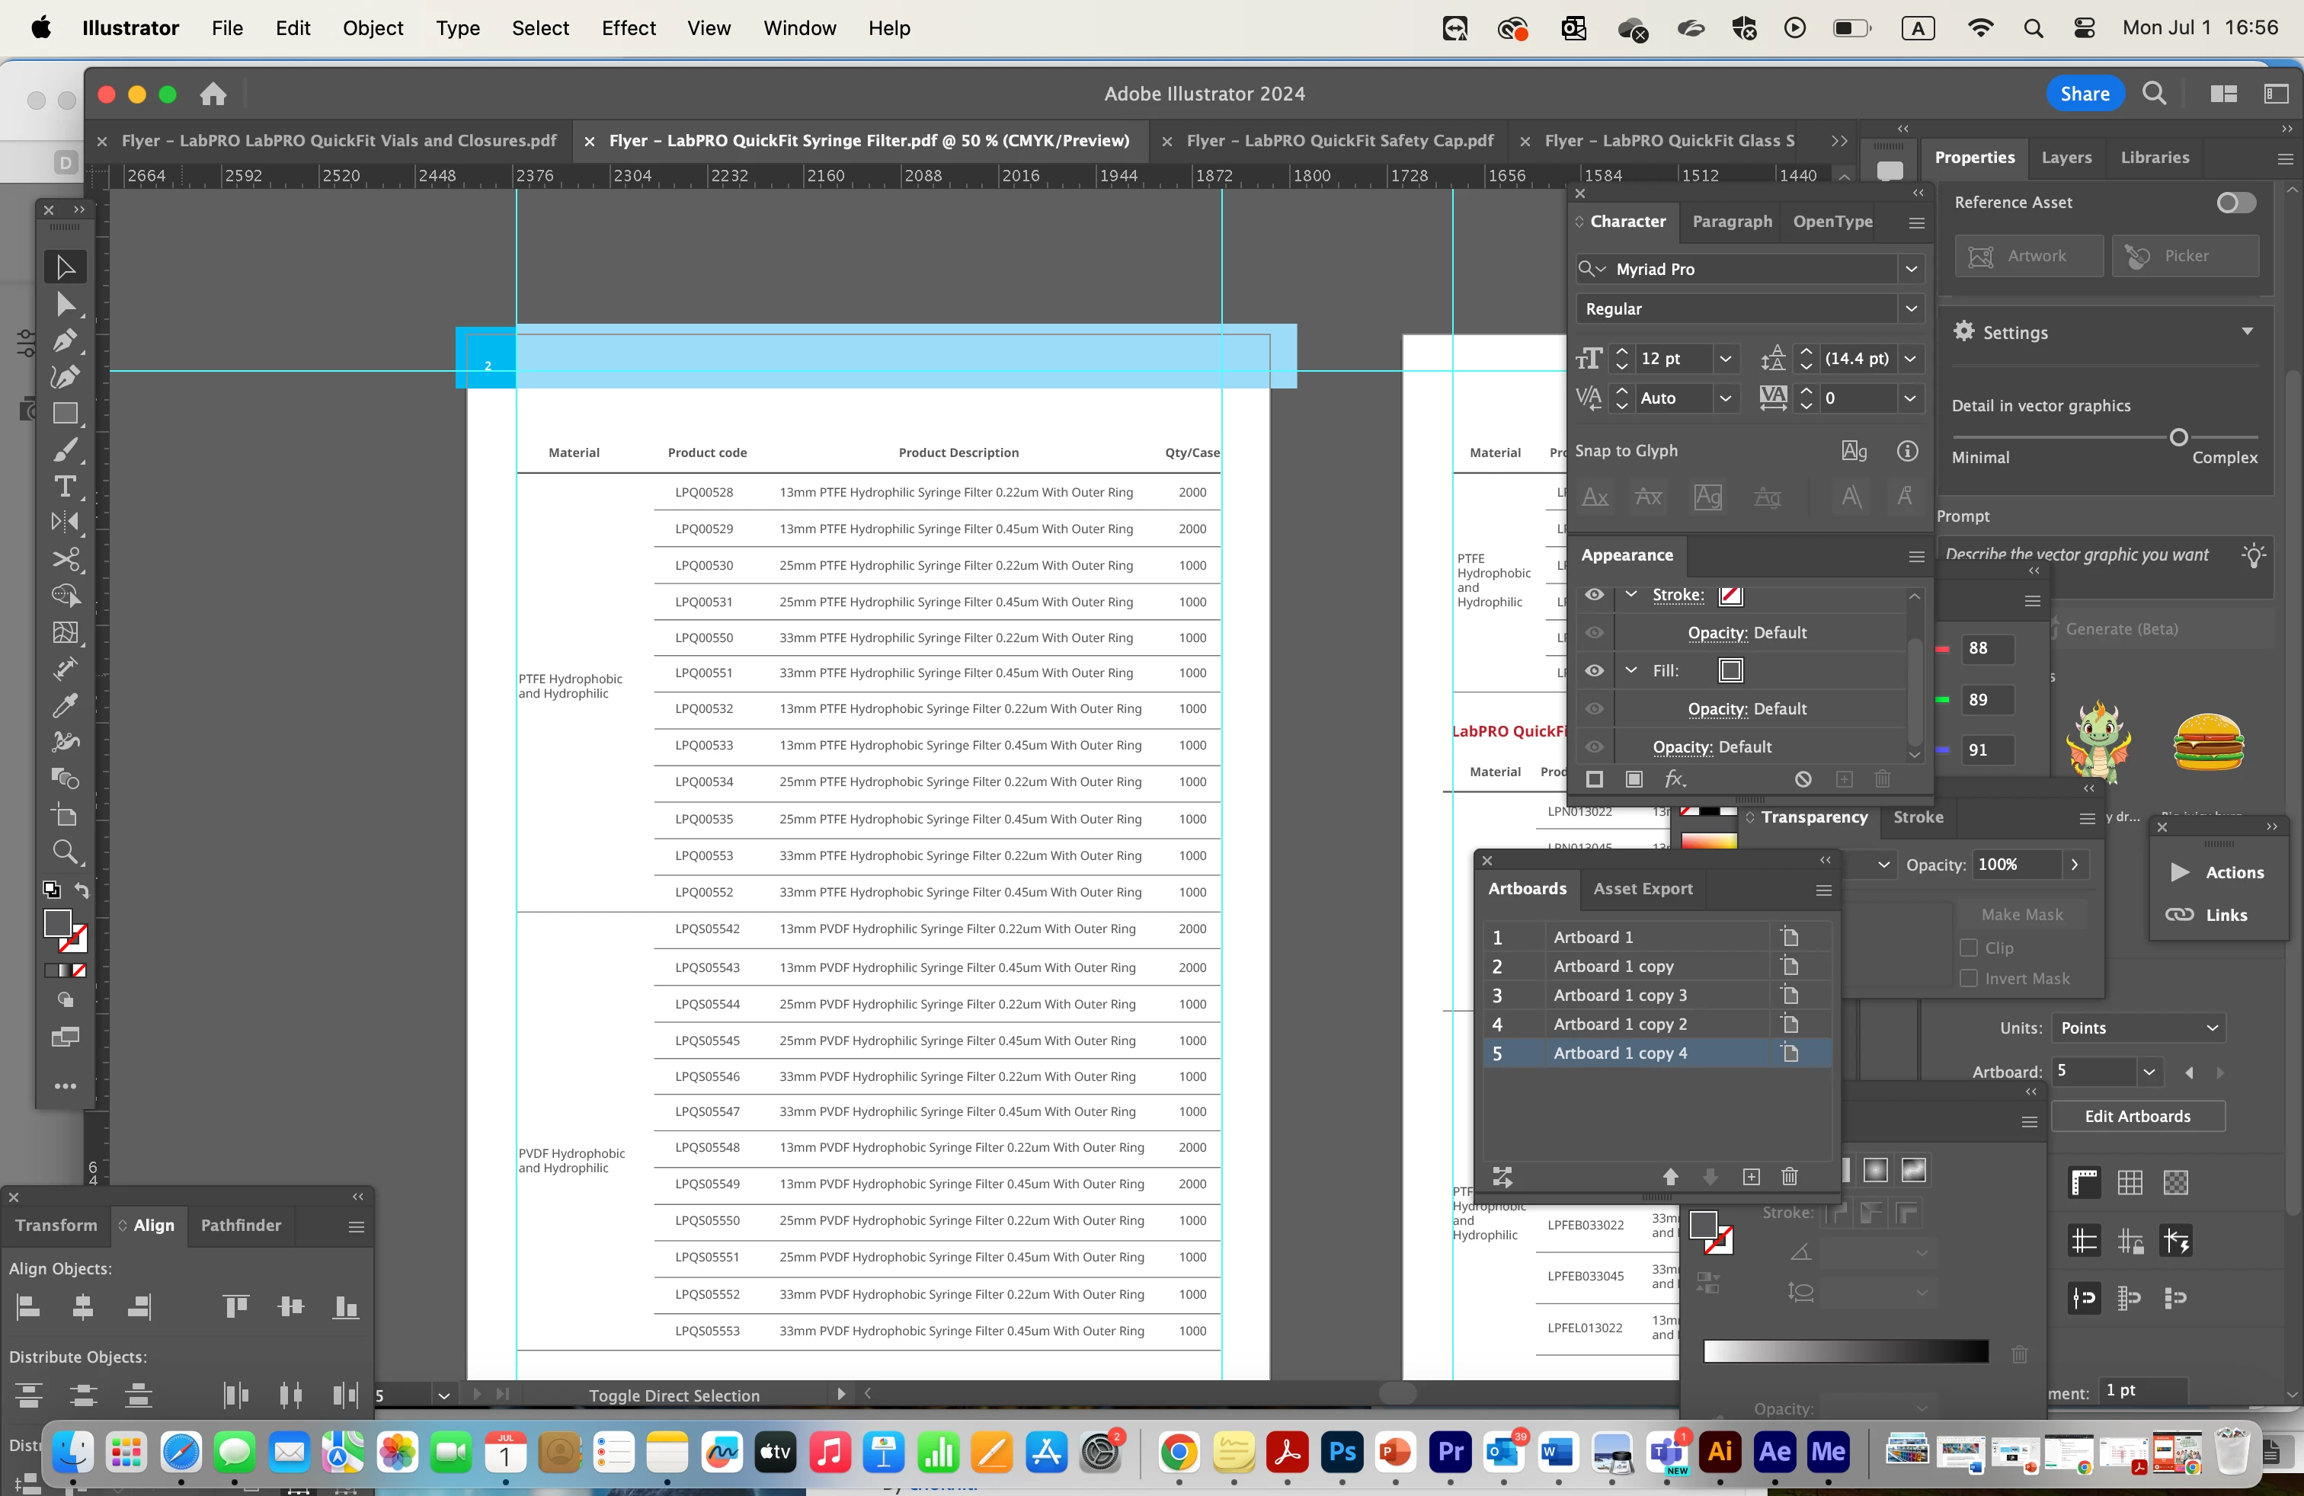
Task: Click the Edit Artboards button
Action: pyautogui.click(x=2136, y=1116)
